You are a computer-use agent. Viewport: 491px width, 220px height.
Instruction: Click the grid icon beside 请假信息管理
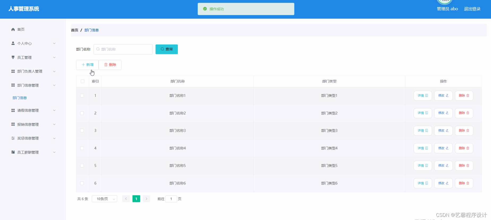[x=13, y=110]
